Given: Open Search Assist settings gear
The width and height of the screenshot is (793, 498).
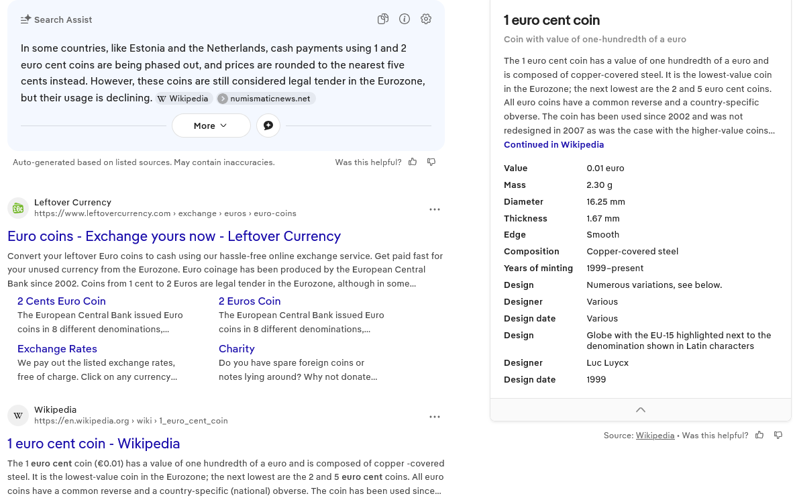Looking at the screenshot, I should click(426, 19).
